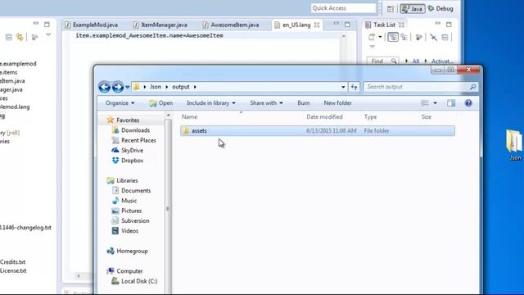Open view options dropdown arrow
The height and width of the screenshot is (295, 524).
point(435,103)
